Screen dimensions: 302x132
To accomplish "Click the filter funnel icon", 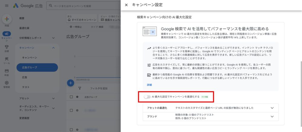I will 80,89.
